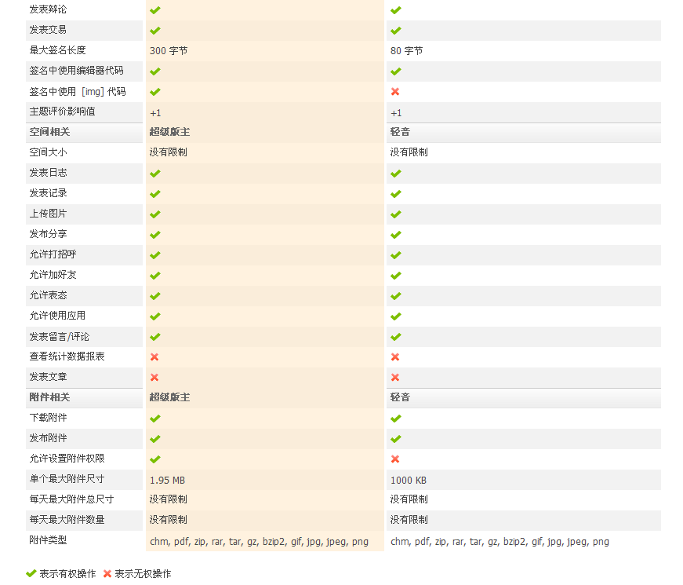Click the 1.95 MB value
Image resolution: width=683 pixels, height=585 pixels.
[167, 481]
